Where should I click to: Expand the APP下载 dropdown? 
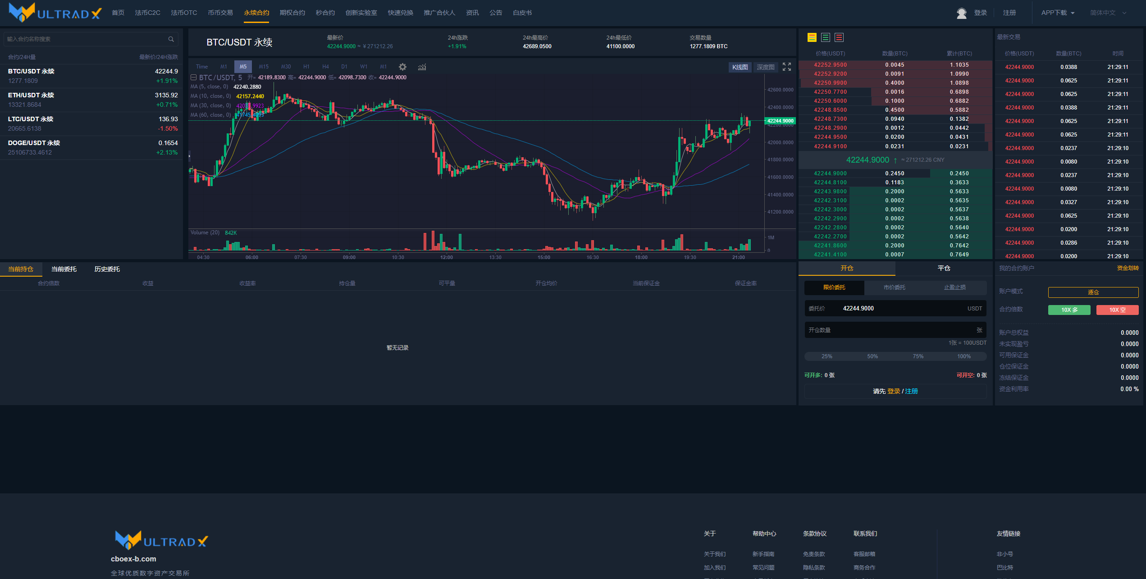click(x=1058, y=13)
